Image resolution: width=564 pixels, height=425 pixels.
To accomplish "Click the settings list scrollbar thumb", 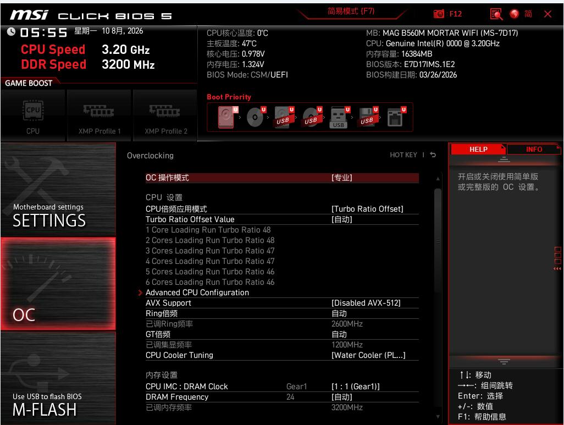I will [x=438, y=240].
